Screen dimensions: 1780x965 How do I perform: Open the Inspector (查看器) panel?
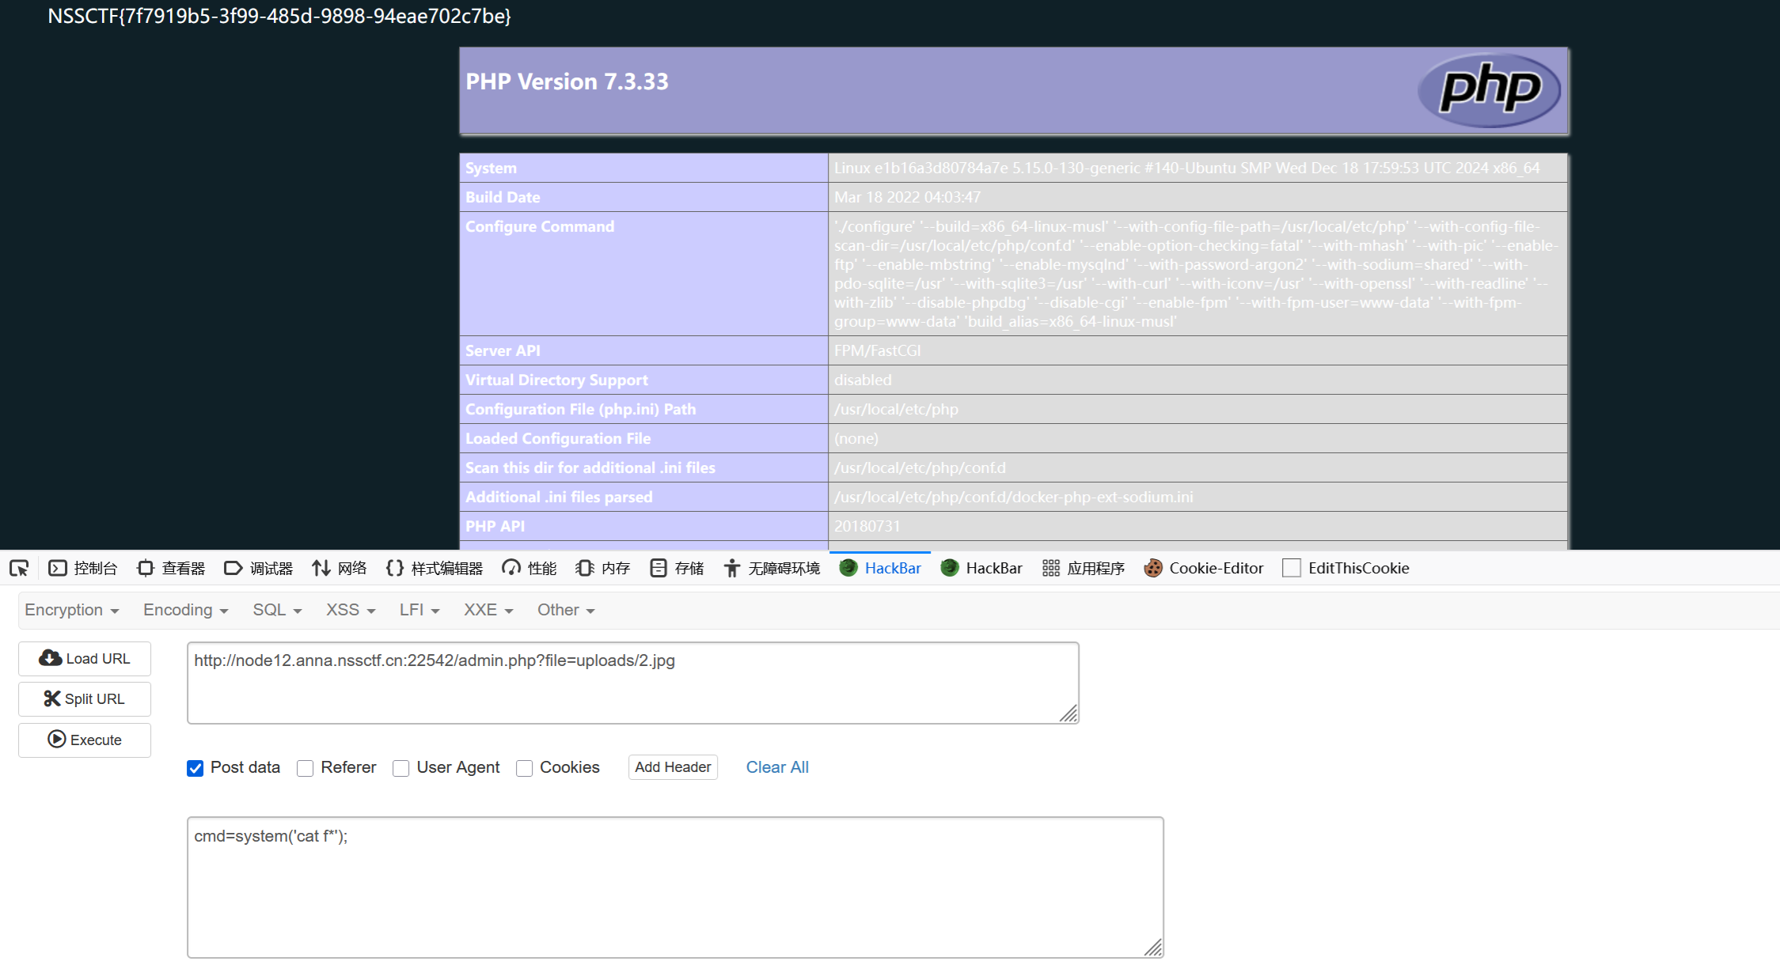point(171,568)
